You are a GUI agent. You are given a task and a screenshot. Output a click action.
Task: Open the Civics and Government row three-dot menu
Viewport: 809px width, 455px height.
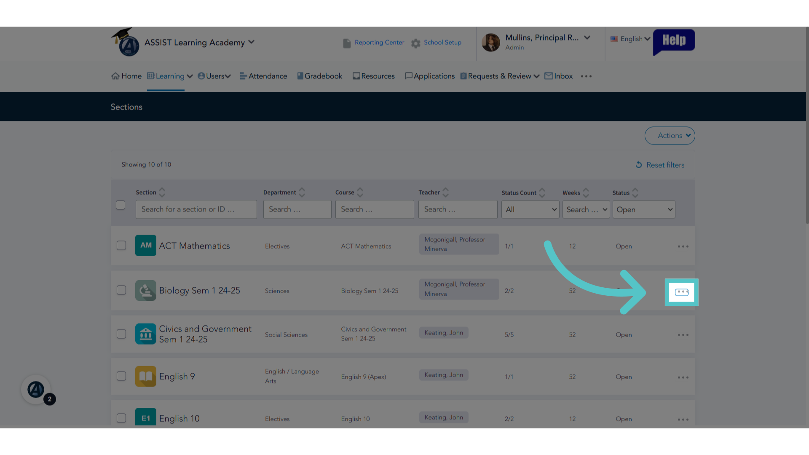[683, 335]
